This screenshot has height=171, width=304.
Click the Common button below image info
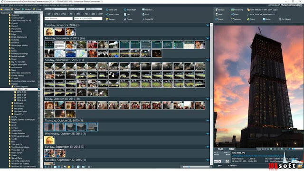click(232, 166)
